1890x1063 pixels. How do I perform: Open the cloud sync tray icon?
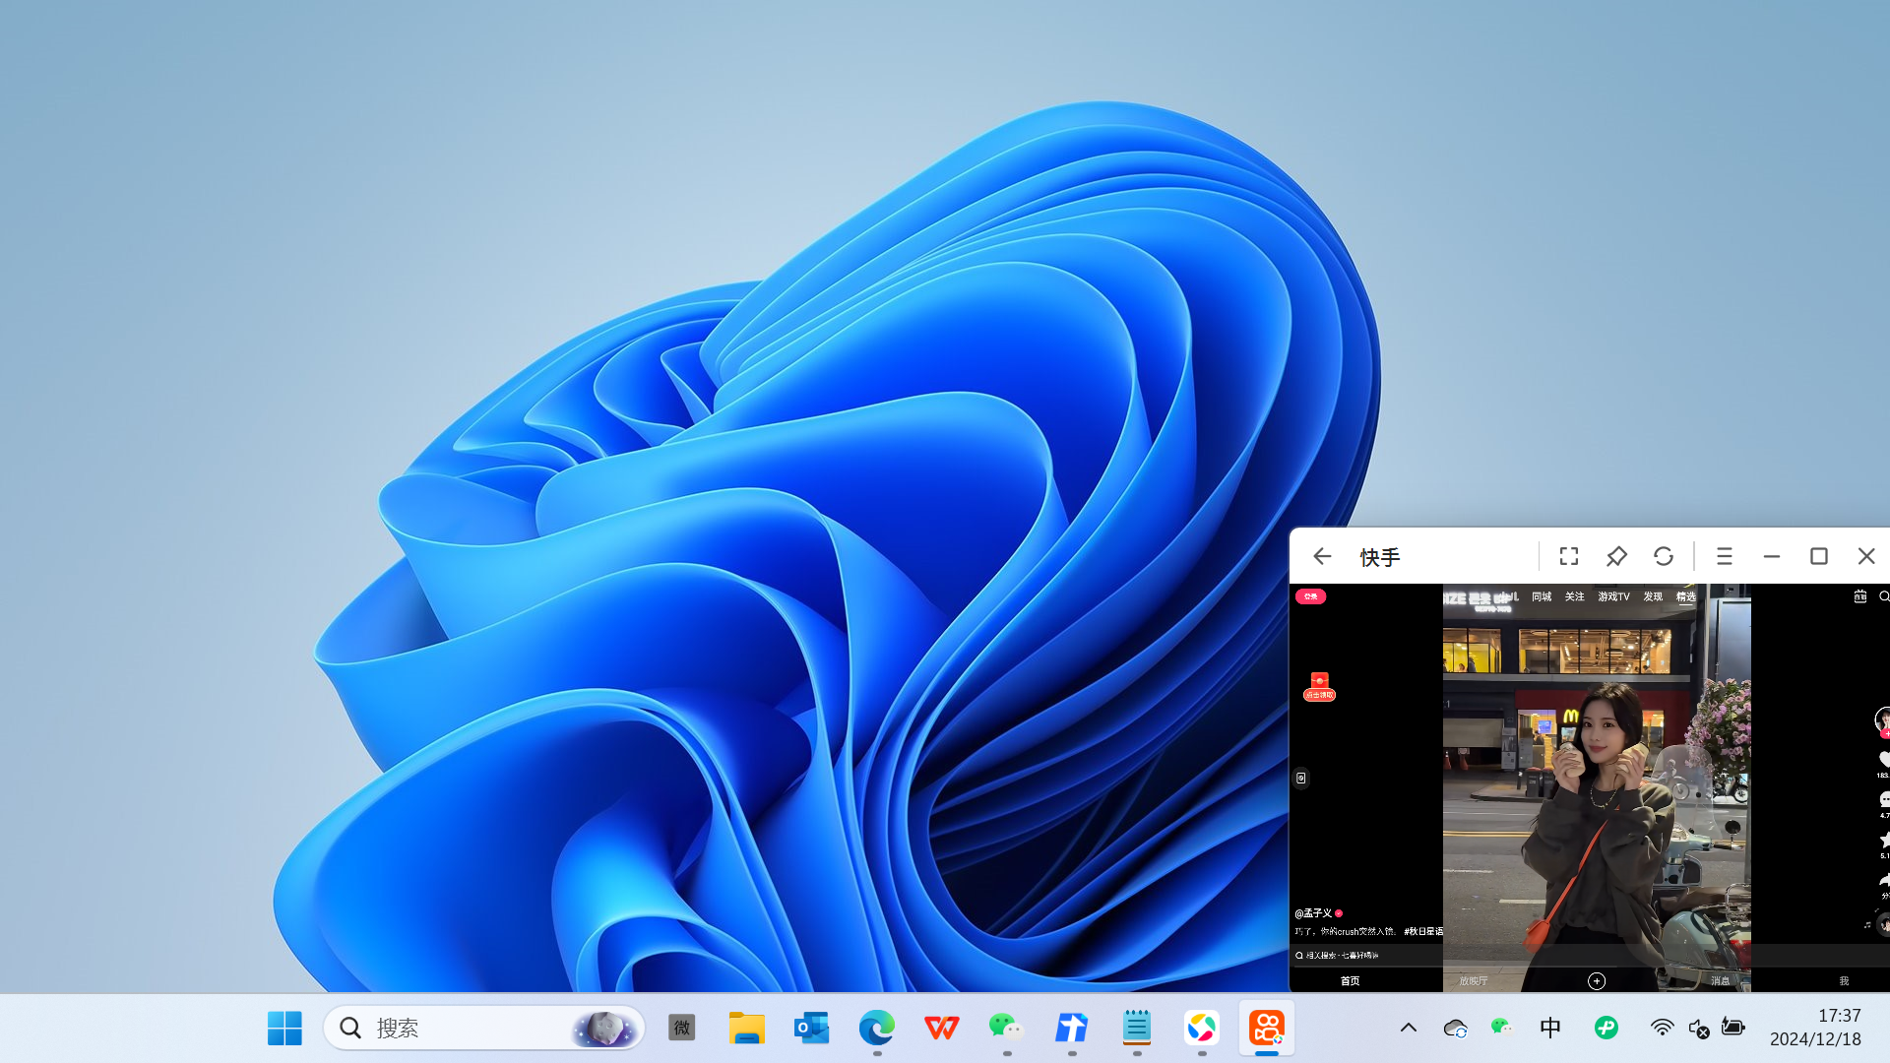click(x=1456, y=1029)
